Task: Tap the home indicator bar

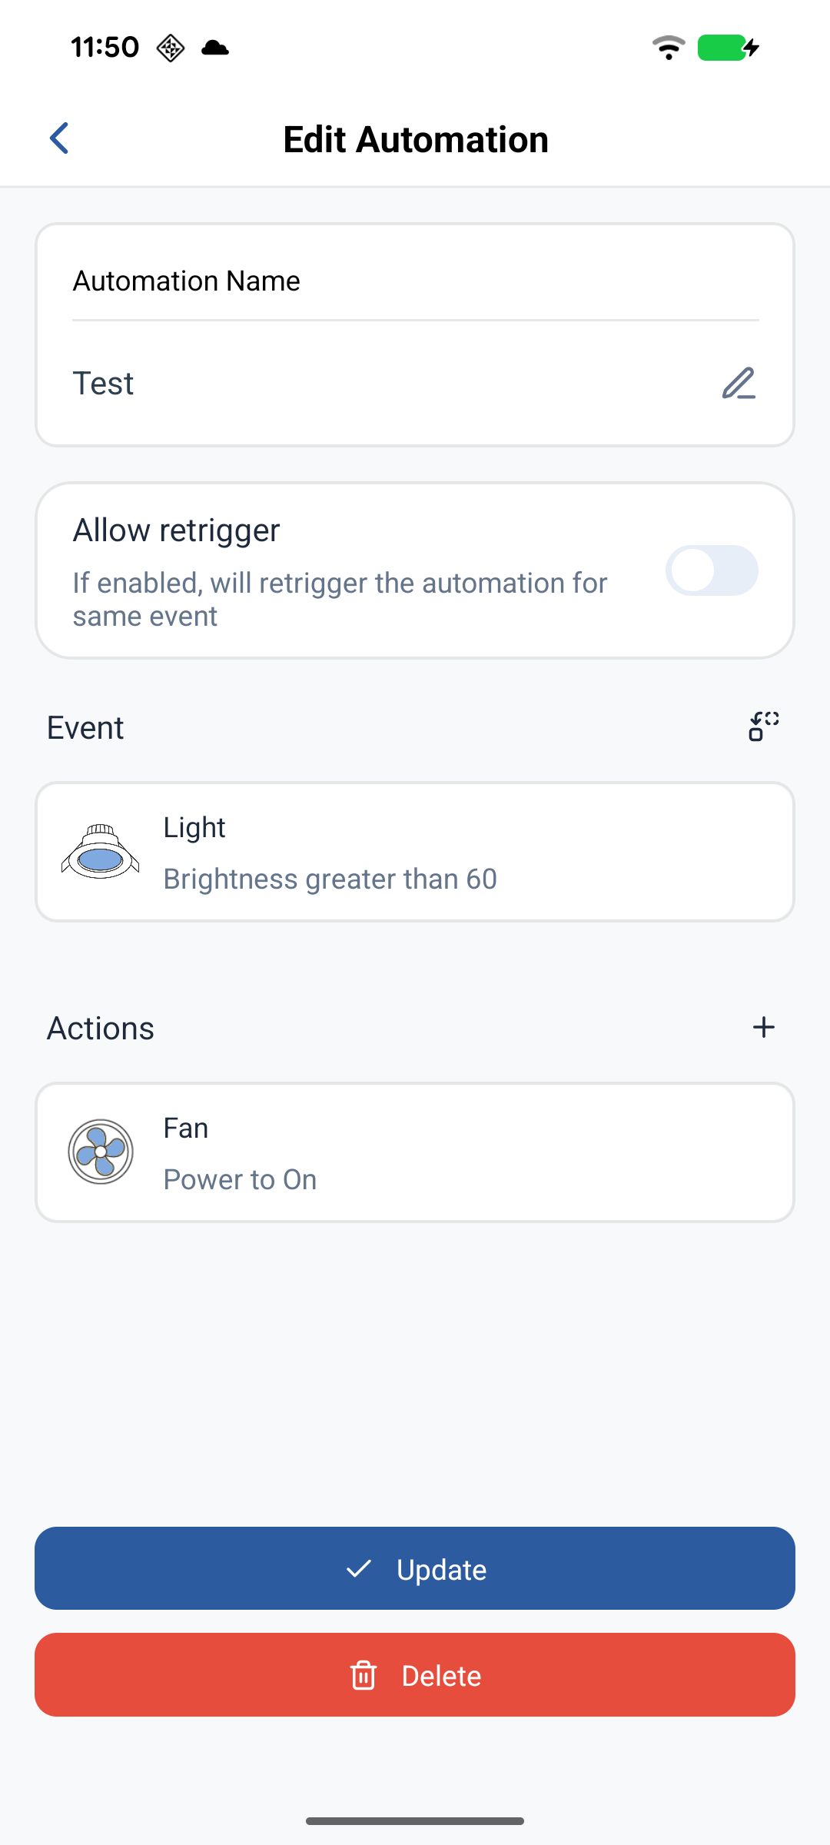Action: tap(415, 1820)
